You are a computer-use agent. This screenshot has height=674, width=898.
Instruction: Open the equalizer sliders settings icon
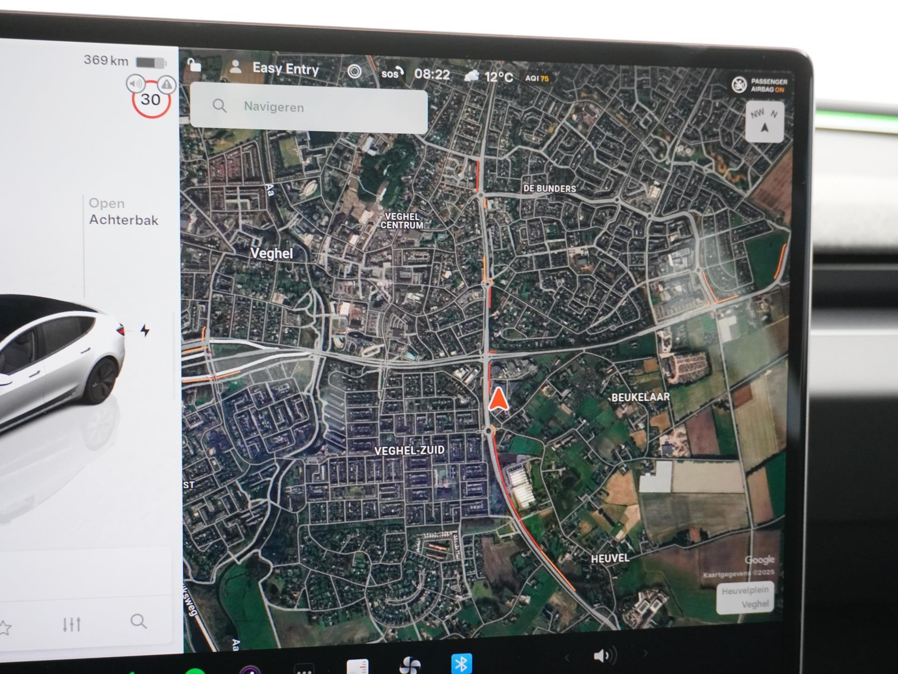(x=72, y=624)
